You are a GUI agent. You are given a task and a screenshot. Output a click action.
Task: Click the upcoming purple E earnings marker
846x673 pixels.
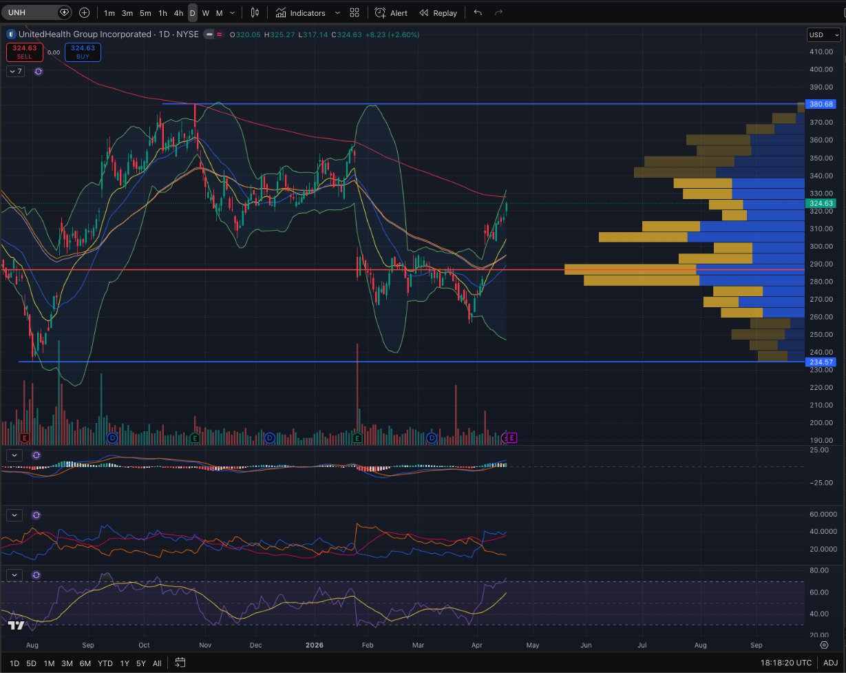pos(512,437)
